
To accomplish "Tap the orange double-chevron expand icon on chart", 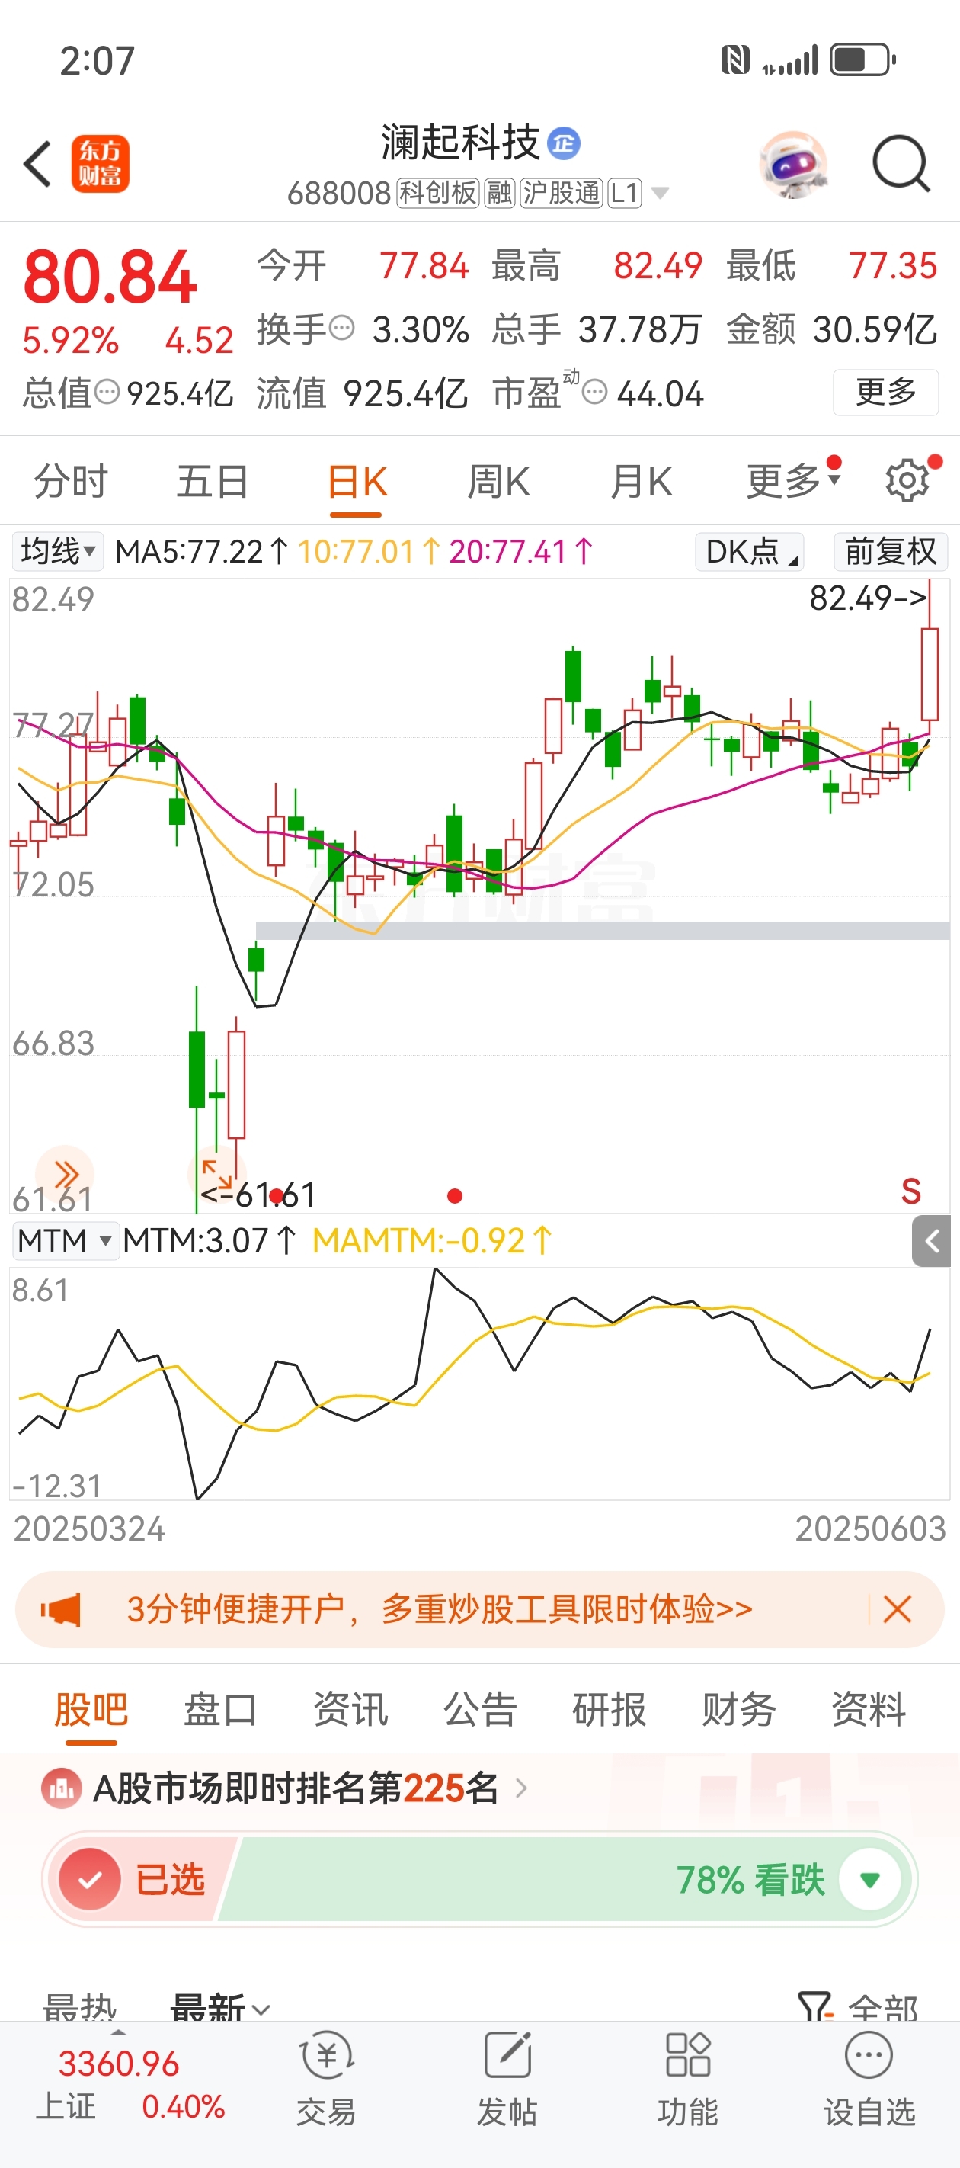I will [65, 1172].
